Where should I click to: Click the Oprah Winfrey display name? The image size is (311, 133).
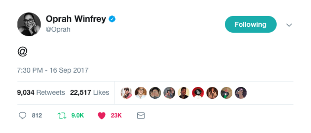pyautogui.click(x=76, y=19)
